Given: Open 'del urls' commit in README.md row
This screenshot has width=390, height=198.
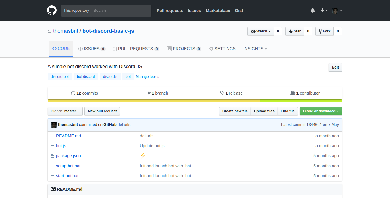Looking at the screenshot, I should pos(146,136).
